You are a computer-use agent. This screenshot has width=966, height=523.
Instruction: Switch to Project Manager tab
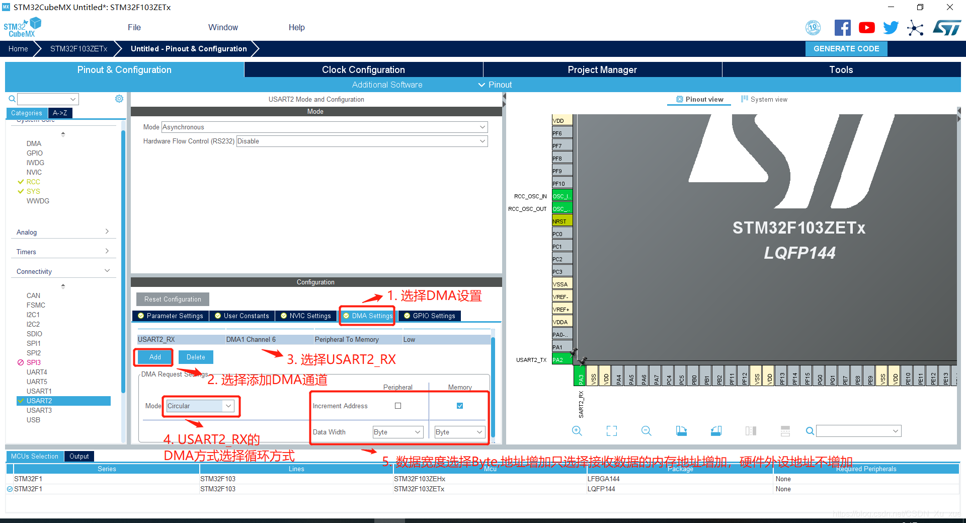[x=602, y=69]
